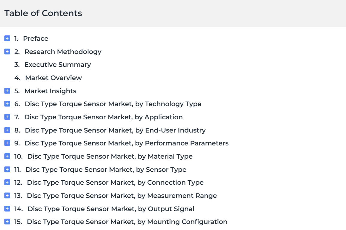
Task: Click plus icon for Performance Parameters section
Action: click(x=7, y=143)
